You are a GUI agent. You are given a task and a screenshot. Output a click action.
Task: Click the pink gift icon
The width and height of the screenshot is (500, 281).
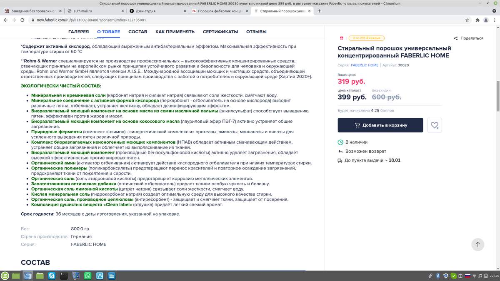(341, 38)
